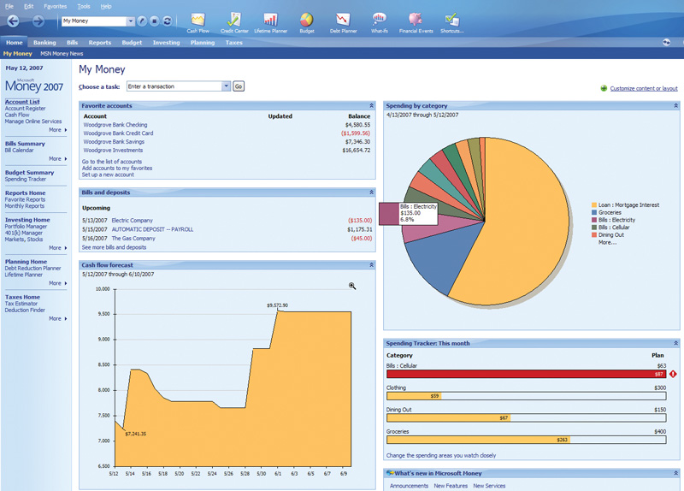Image resolution: width=684 pixels, height=491 pixels.
Task: Launch the Lifetime Planner toolbar icon
Action: (x=270, y=23)
